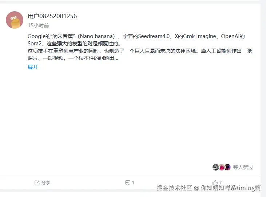Viewport: 266px width, 197px height.
Task: Click the 掘金技术社区 watermark text
Action: click(x=174, y=188)
